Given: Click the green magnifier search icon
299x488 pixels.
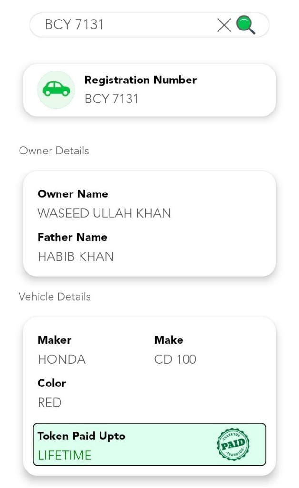Looking at the screenshot, I should click(x=246, y=25).
